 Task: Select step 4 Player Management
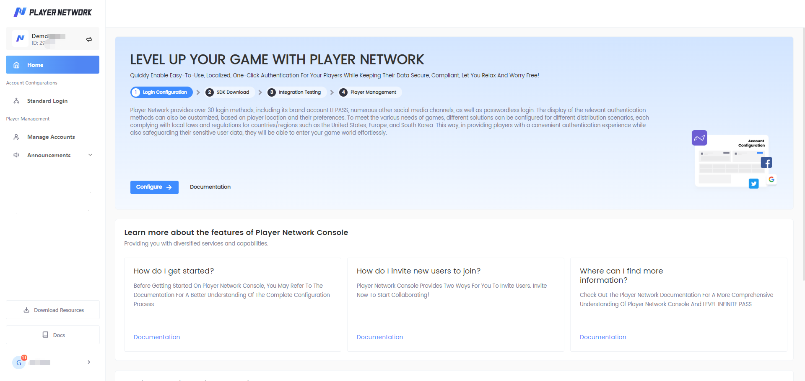[x=369, y=92]
